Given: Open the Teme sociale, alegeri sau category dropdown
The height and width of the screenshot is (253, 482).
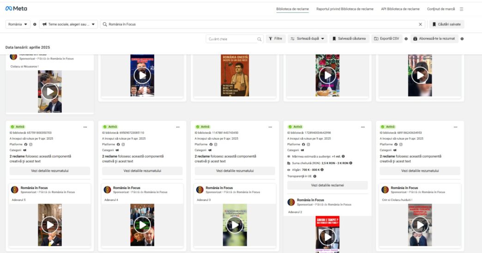Looking at the screenshot, I should coord(68,24).
